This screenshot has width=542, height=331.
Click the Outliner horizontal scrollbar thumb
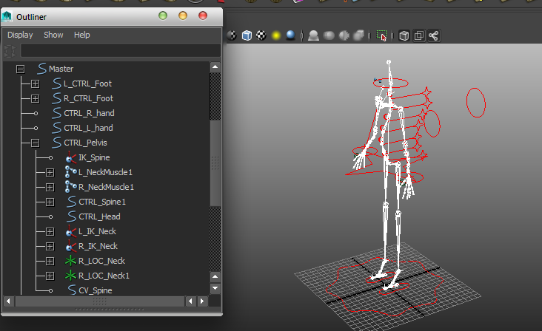(x=99, y=301)
